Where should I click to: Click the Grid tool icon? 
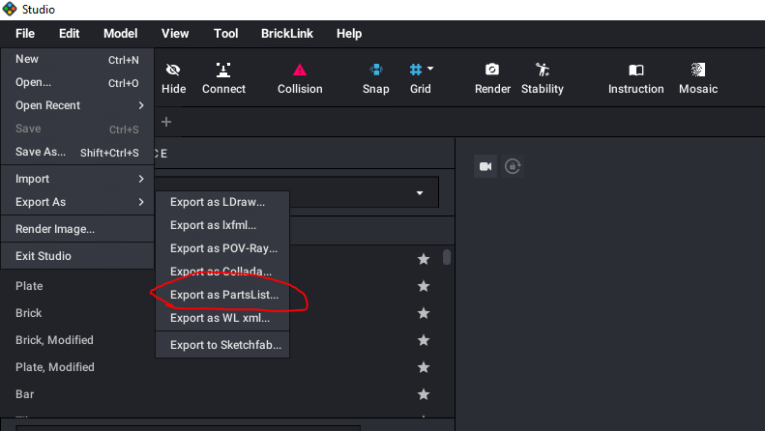(415, 70)
